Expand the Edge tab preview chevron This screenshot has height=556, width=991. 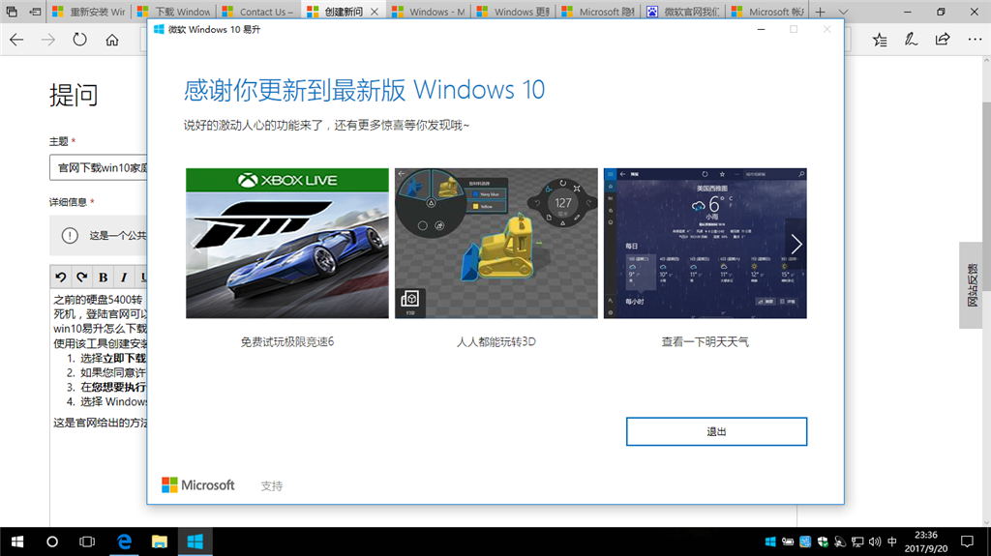tap(843, 12)
